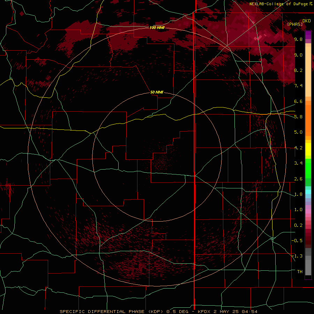Click the NEXLAB-College of DuPage credit text
Screen dimensions: 314x314
[x=281, y=4]
